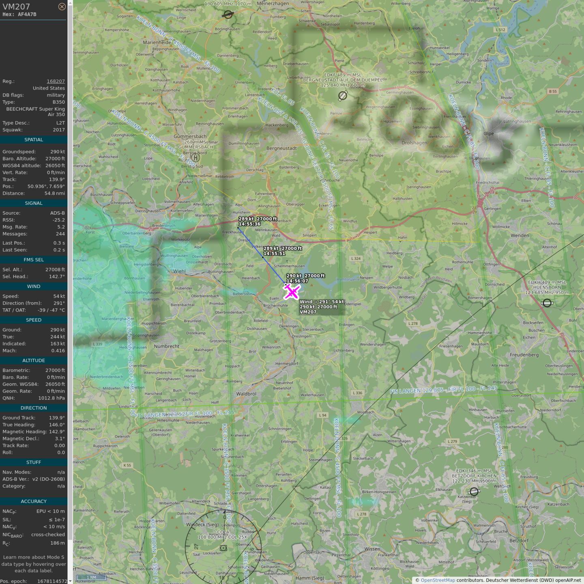Click the EDKH Huensborn airfield symbol

pyautogui.click(x=547, y=303)
